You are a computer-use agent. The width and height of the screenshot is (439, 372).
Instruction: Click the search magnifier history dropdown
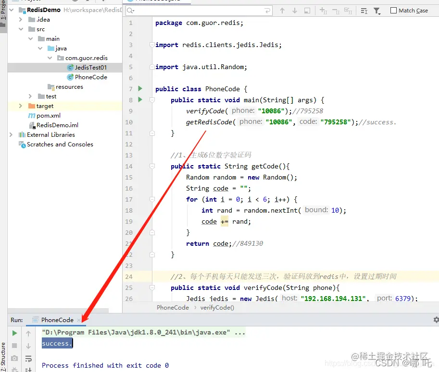click(x=130, y=11)
